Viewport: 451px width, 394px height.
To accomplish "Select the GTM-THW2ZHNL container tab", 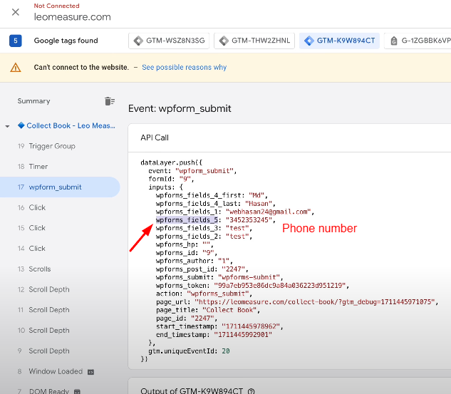I will click(254, 41).
